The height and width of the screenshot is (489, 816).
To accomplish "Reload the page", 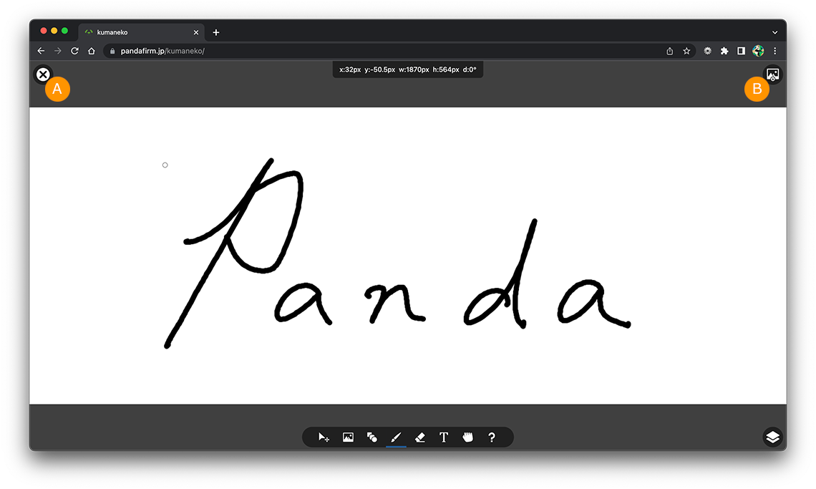I will pyautogui.click(x=74, y=51).
